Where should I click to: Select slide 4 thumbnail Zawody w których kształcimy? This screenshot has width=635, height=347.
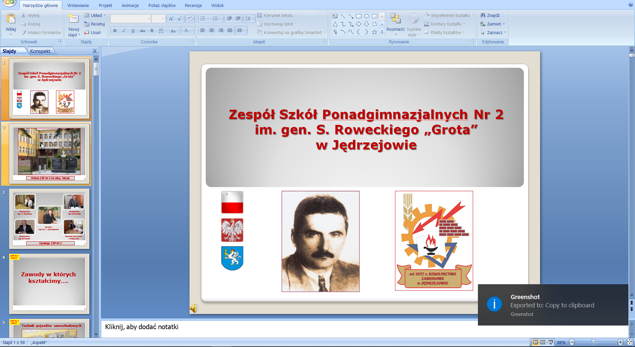point(49,284)
